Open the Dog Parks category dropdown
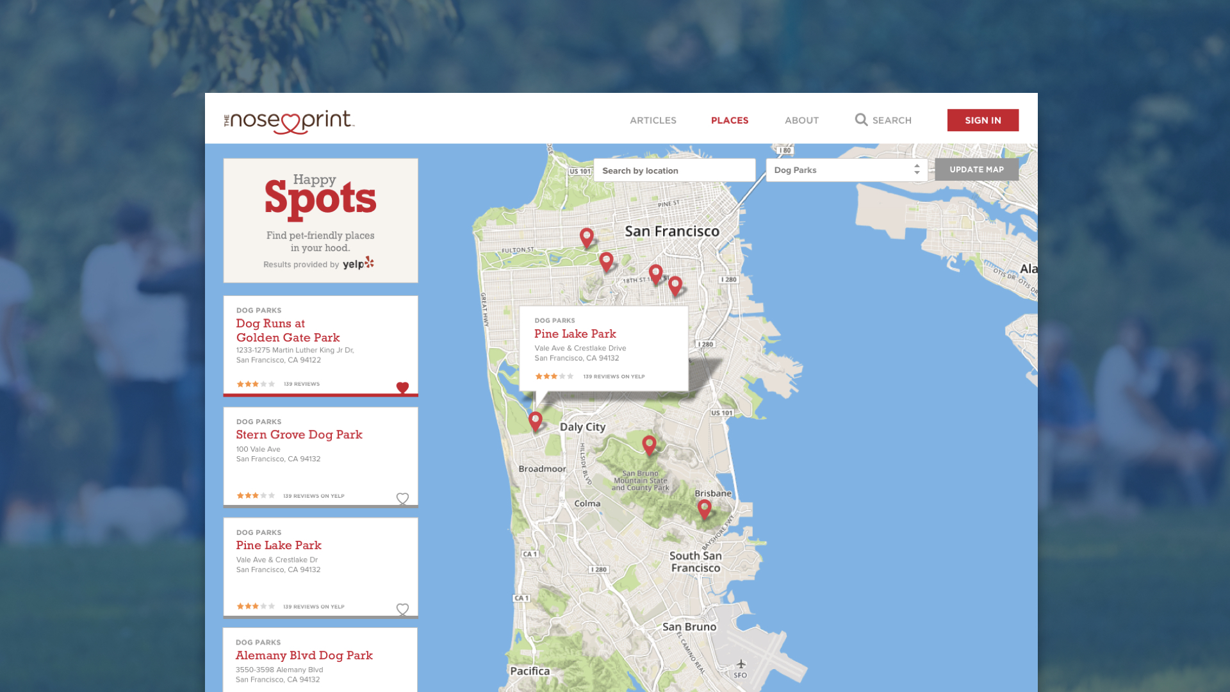The image size is (1230, 692). [x=847, y=170]
